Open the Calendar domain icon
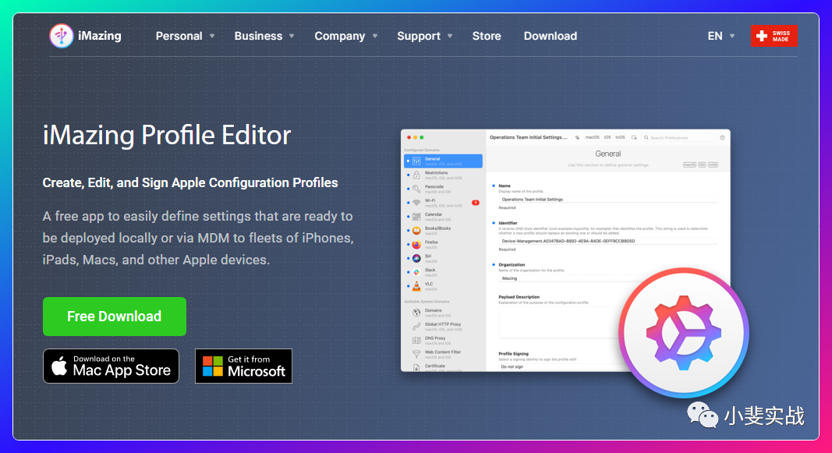Screen dimensions: 832x453 (416, 217)
